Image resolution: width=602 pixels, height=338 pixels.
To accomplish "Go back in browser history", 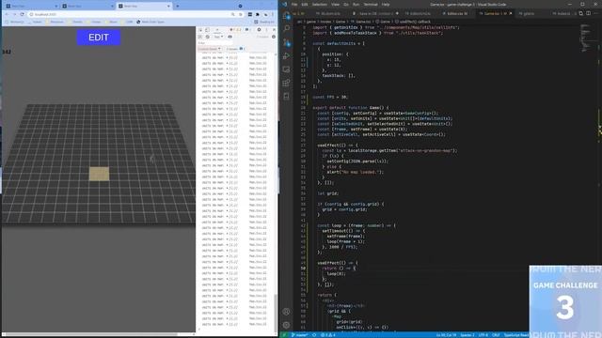I will click(x=7, y=14).
